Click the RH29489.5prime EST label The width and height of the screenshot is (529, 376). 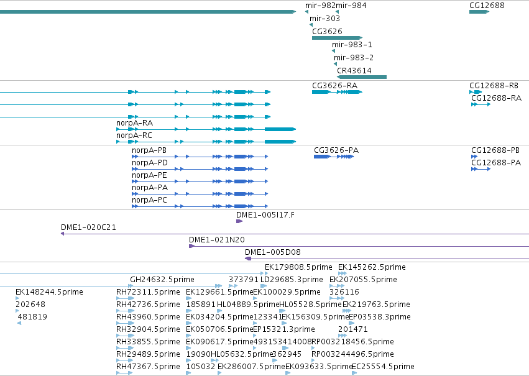tap(148, 354)
